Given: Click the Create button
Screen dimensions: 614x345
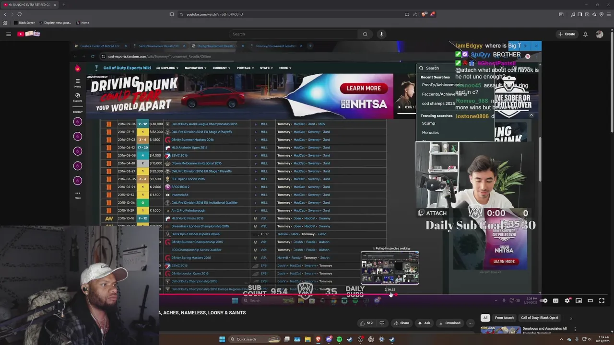Looking at the screenshot, I should pos(567,34).
